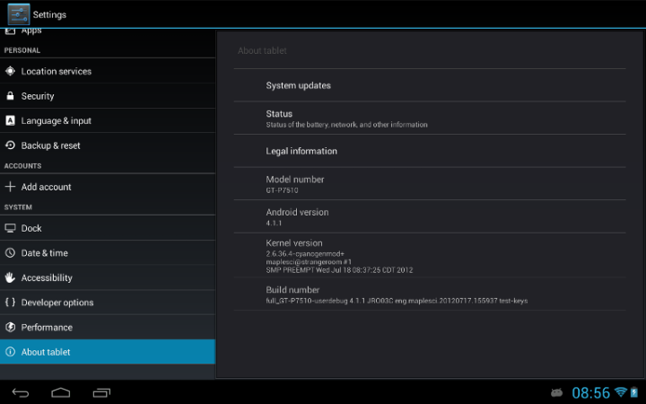Open System updates

coord(430,85)
